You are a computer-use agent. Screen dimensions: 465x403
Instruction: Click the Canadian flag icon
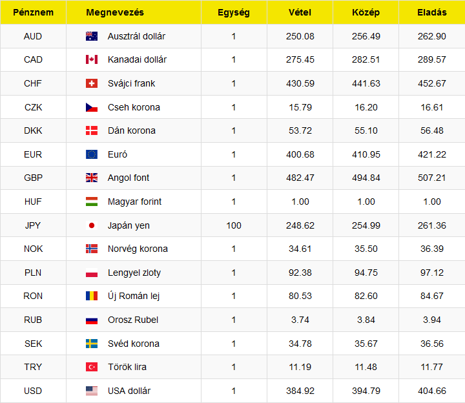[x=92, y=59]
